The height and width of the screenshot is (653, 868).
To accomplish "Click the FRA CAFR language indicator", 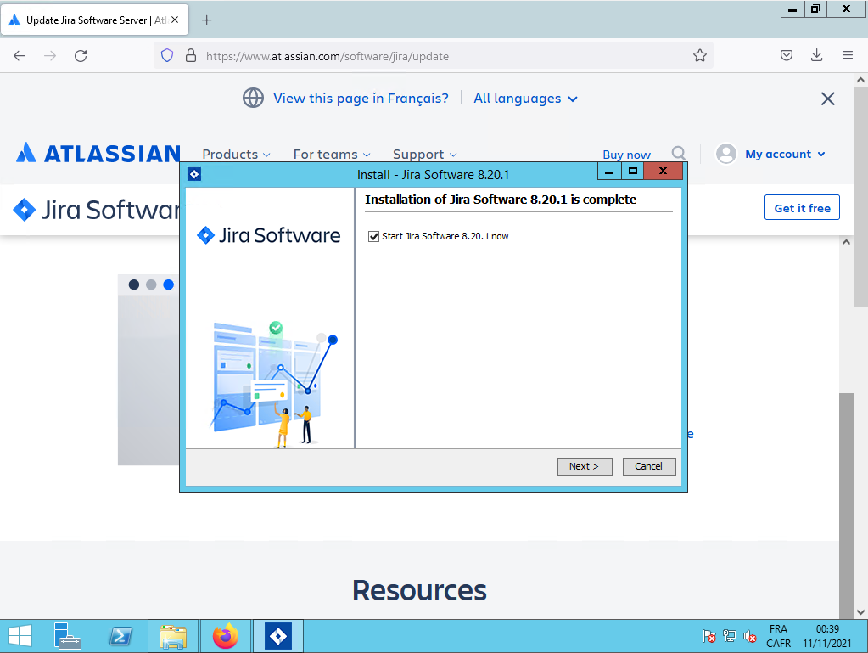I will coord(778,636).
